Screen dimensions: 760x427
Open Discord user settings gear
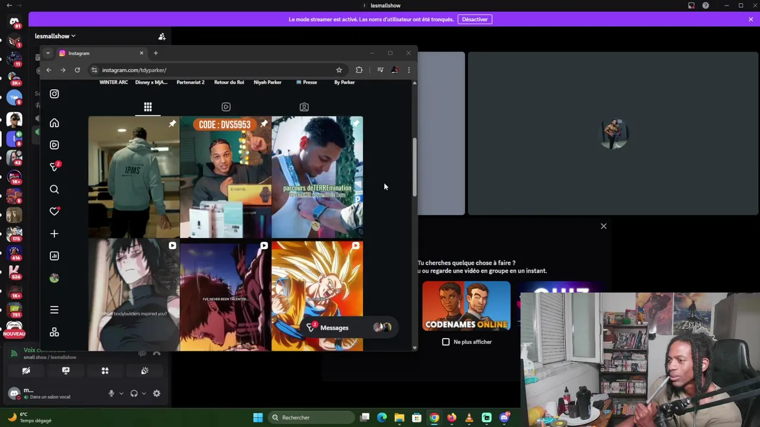click(157, 393)
